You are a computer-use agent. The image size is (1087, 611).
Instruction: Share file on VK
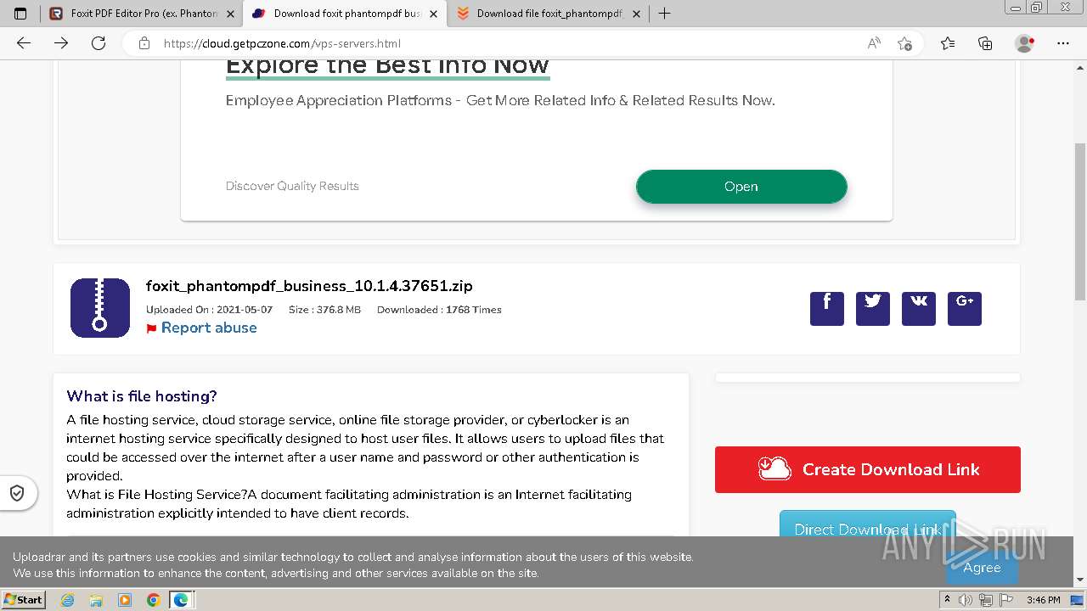pos(919,309)
